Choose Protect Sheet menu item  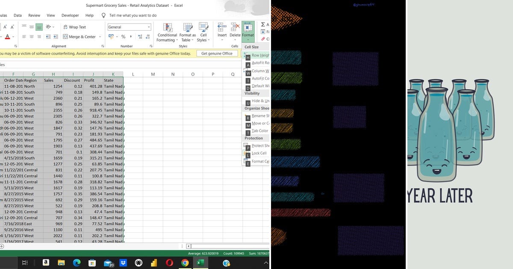256,146
